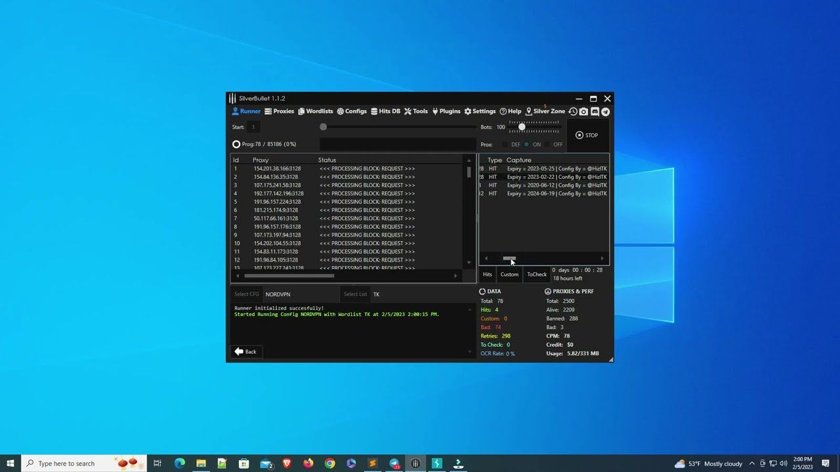Show the Custom results tab
The width and height of the screenshot is (840, 472).
click(x=509, y=275)
